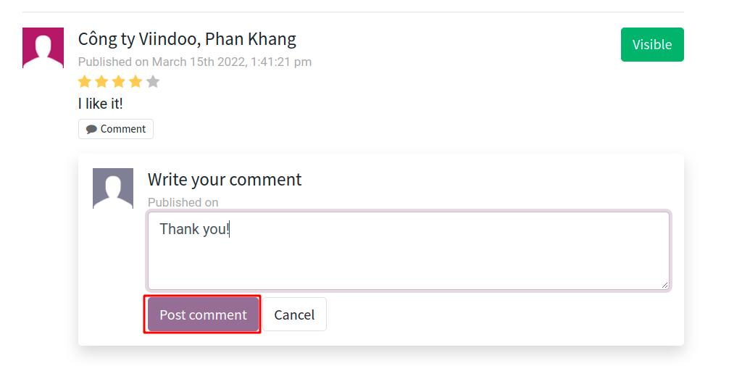The image size is (742, 366).
Task: Cancel writing the comment
Action: tap(294, 315)
